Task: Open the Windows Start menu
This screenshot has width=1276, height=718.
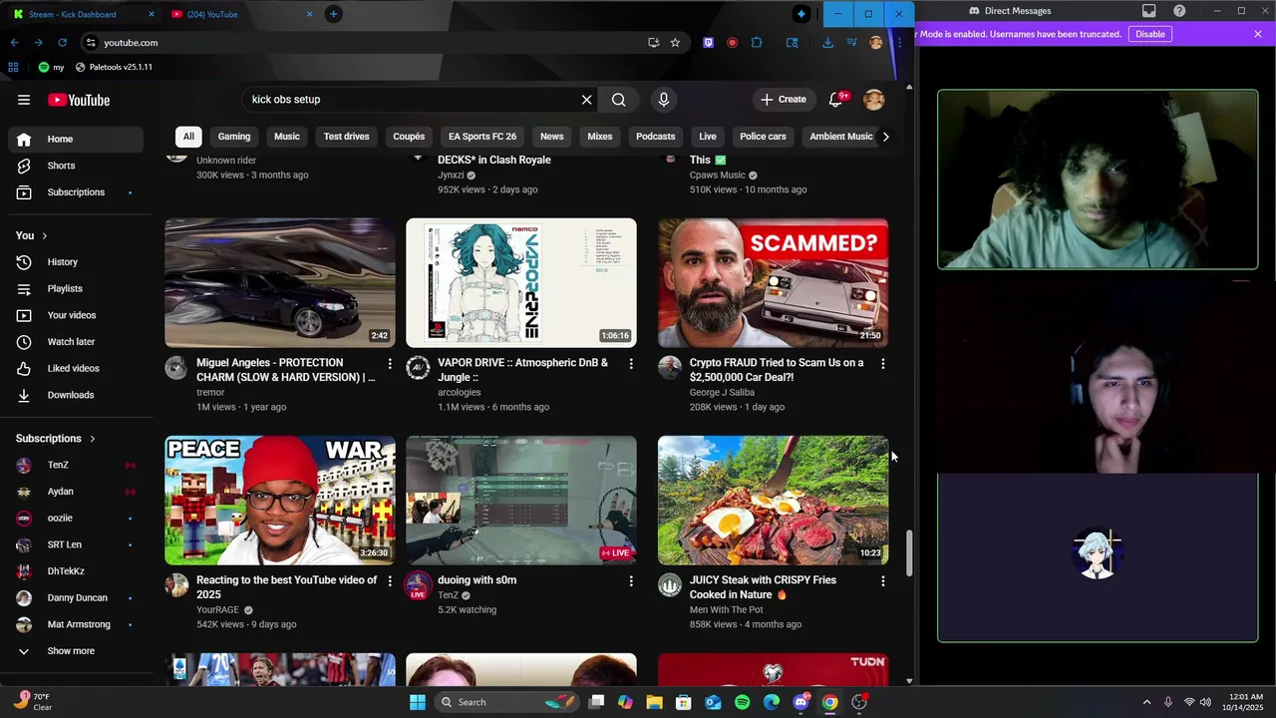Action: point(418,702)
